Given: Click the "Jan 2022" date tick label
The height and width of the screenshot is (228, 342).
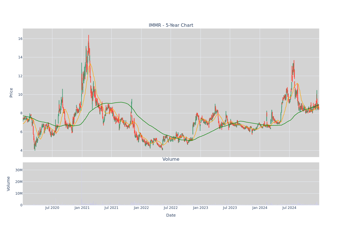Looking at the screenshot, I should [x=141, y=208].
